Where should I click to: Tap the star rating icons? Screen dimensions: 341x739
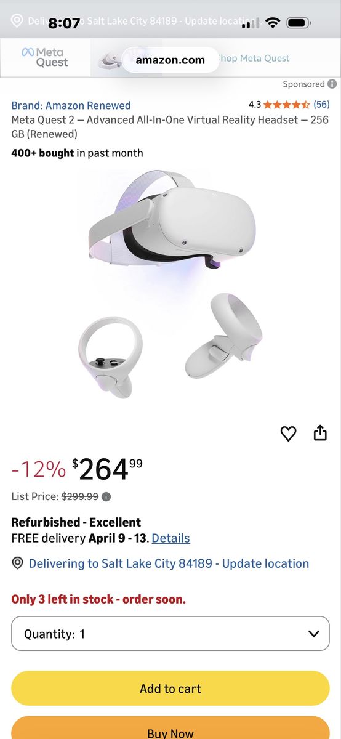click(x=287, y=105)
